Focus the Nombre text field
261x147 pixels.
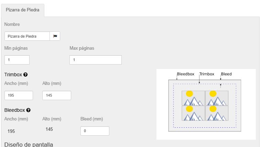click(27, 36)
